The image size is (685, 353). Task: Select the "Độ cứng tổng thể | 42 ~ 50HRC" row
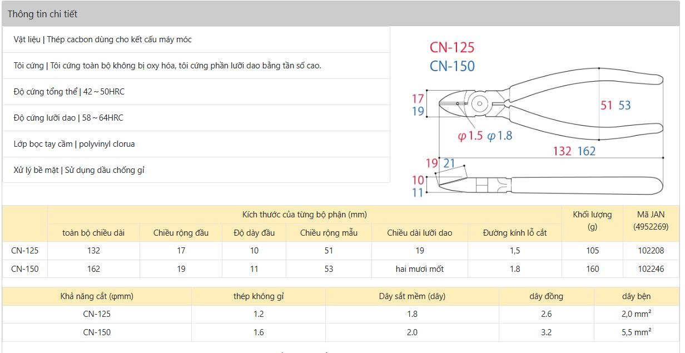(x=196, y=92)
